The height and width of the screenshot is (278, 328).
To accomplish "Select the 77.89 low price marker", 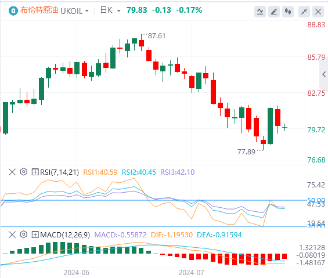I will tap(246, 152).
